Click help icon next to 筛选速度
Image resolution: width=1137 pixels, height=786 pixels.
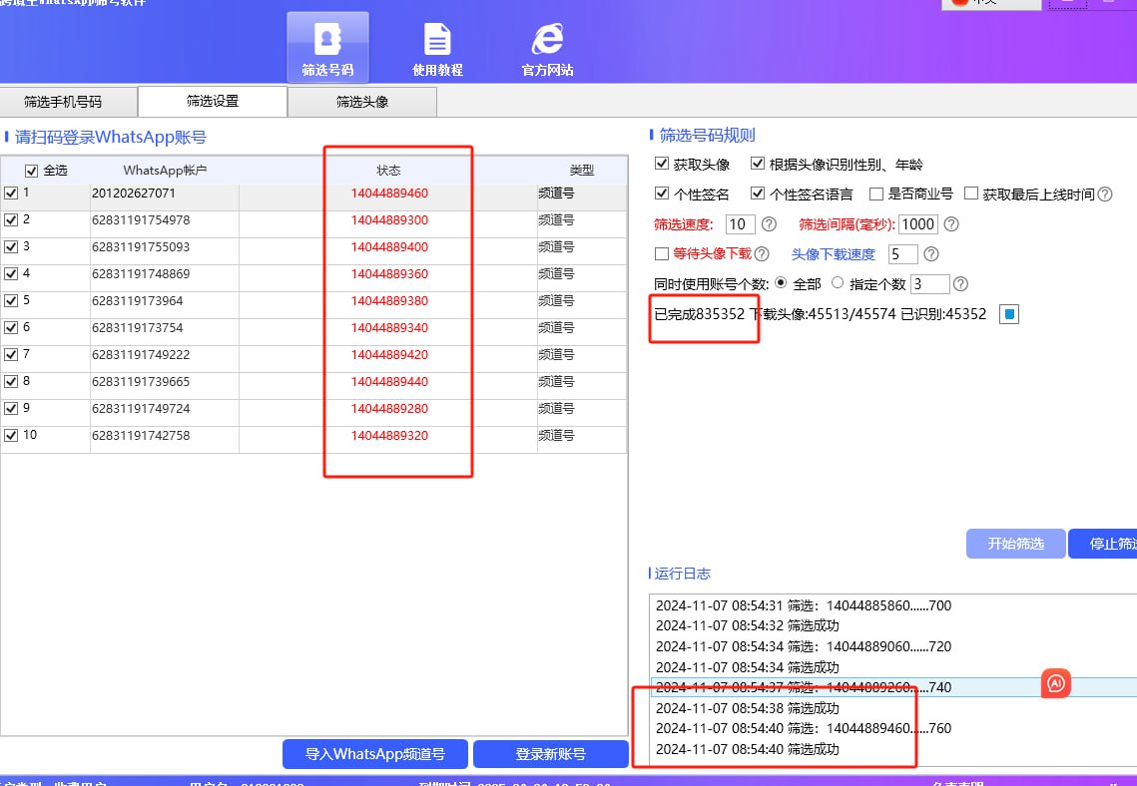769,224
